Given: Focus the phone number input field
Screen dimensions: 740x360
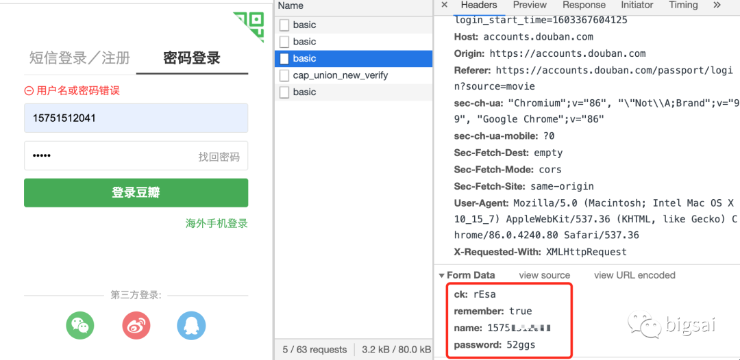Looking at the screenshot, I should point(136,118).
